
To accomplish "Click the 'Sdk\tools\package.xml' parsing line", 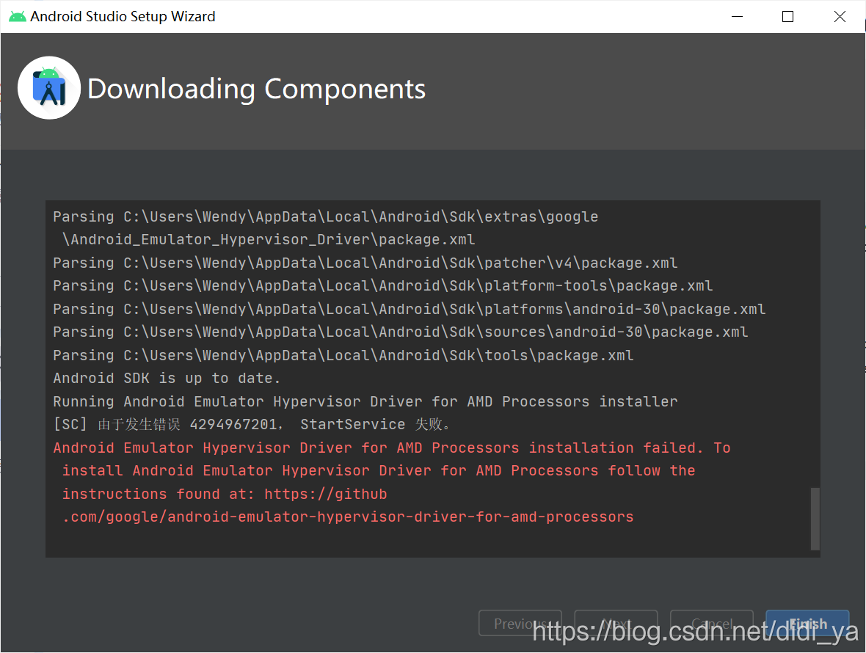I will (343, 355).
